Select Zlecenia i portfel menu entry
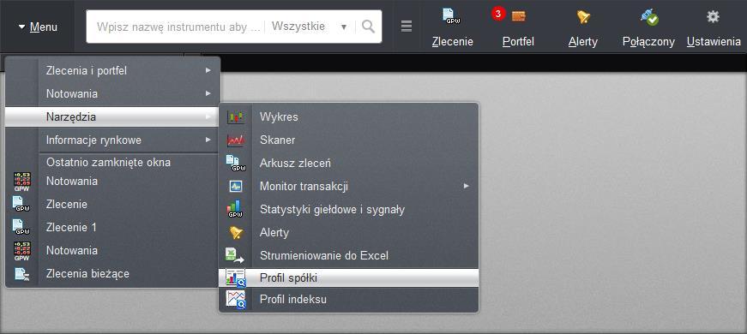This screenshot has height=334, width=747. pyautogui.click(x=112, y=70)
